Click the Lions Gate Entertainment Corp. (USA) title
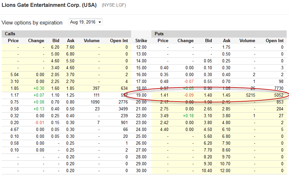 pos(49,5)
